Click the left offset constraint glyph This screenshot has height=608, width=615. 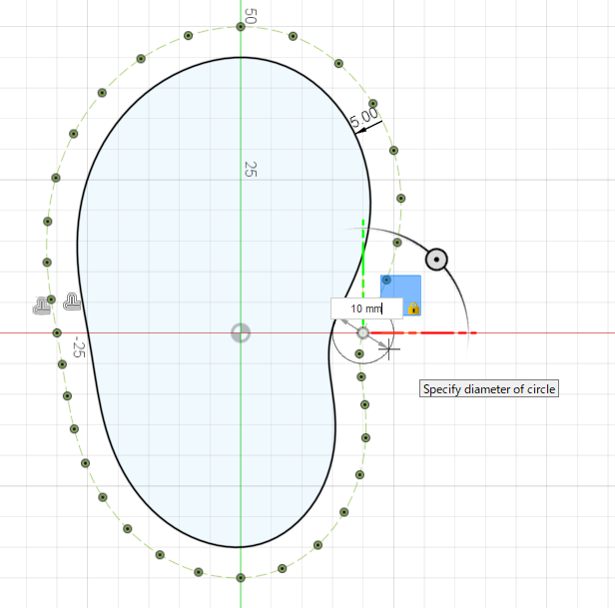[43, 303]
